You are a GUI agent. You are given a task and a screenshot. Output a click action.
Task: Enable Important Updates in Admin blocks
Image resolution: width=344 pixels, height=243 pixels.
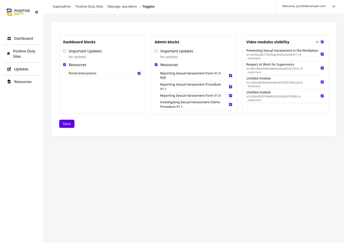tap(156, 51)
